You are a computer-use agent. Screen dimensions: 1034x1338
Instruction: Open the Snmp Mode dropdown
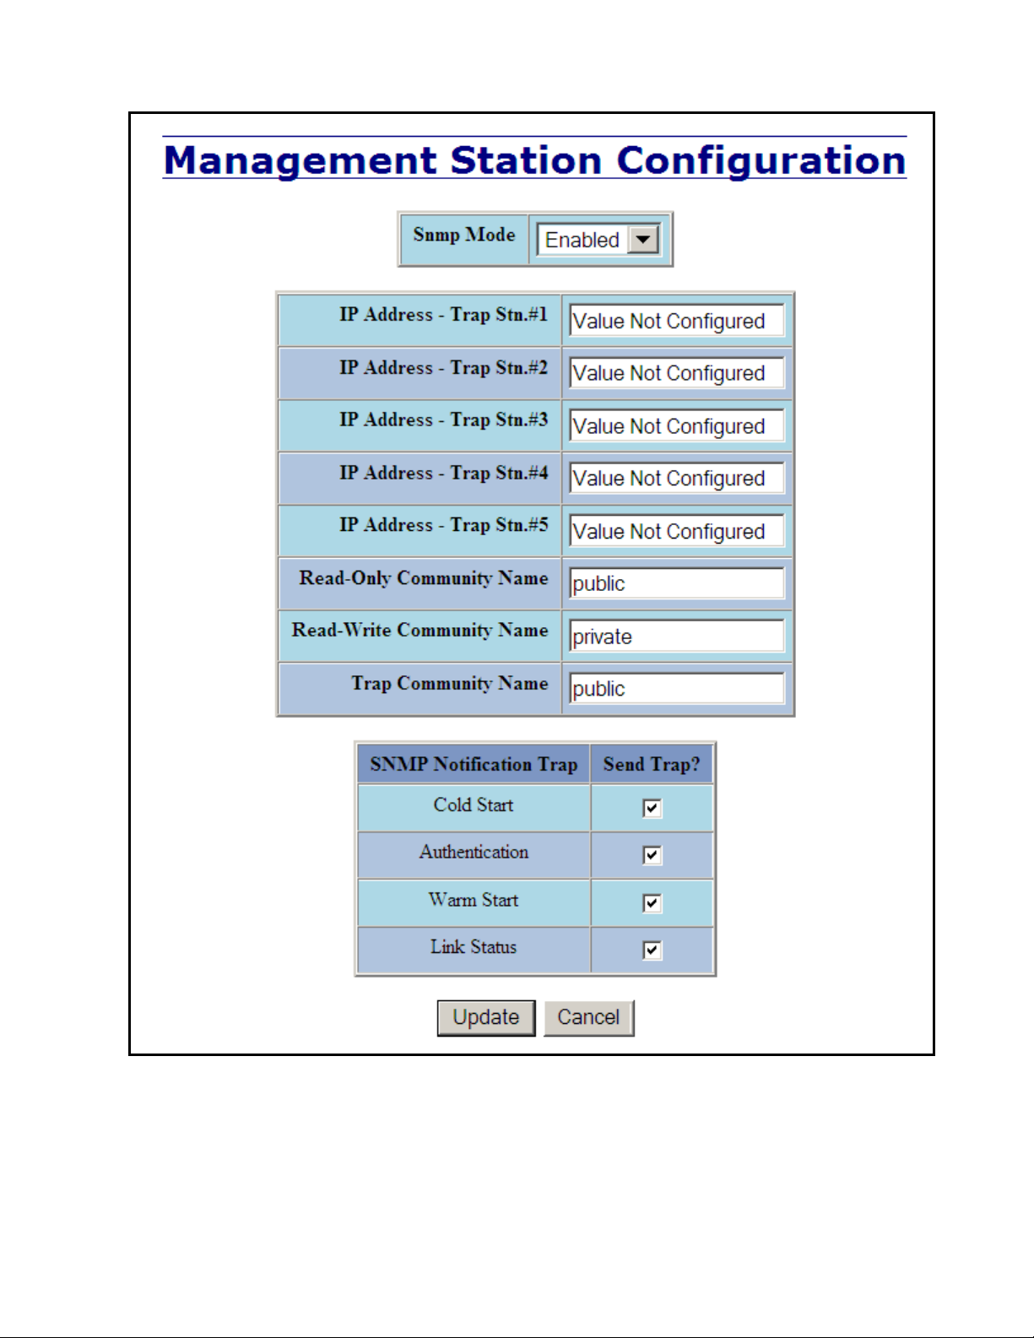[598, 240]
